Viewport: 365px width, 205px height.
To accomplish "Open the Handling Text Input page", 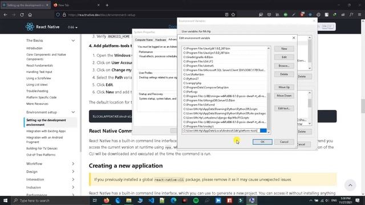I will [39, 72].
